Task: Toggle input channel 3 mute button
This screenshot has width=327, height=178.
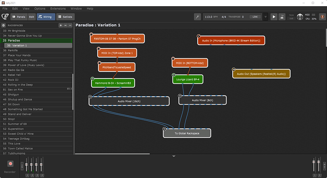Action: [37, 175]
